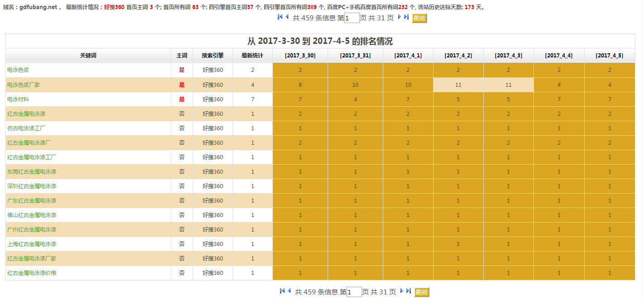This screenshot has height=298, width=643.
Task: Advance to next page using bottom pagination arrow
Action: coord(402,291)
